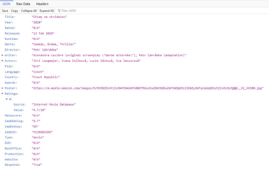The height and width of the screenshot is (177, 269).
Task: Click the filter funnel icon
Action: (x=59, y=11)
